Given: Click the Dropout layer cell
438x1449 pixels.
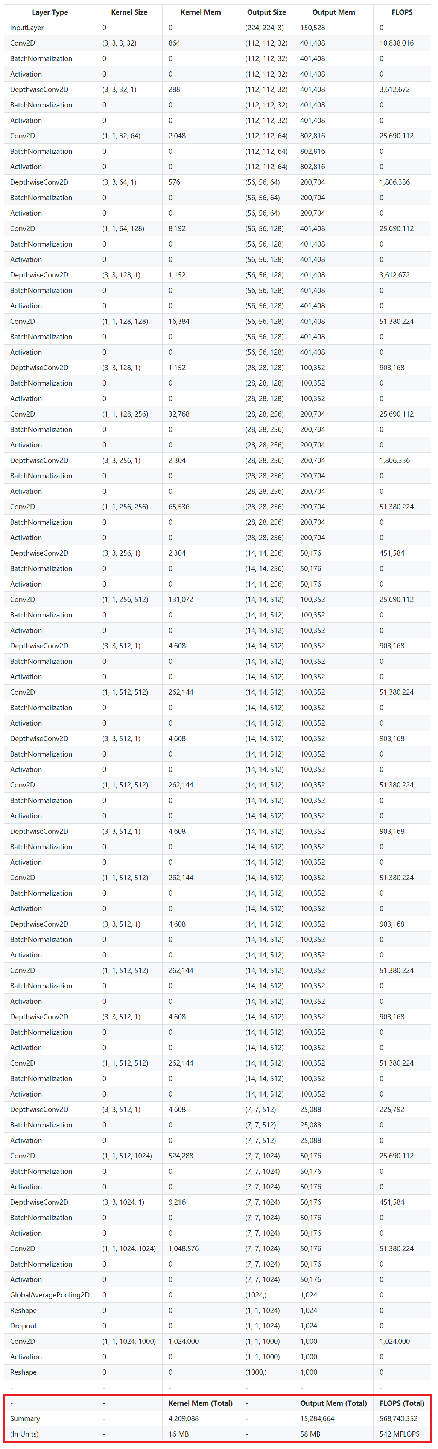Looking at the screenshot, I should [23, 1325].
